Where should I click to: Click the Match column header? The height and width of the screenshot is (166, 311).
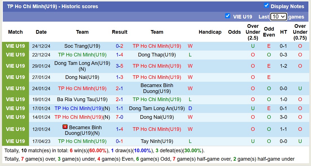pyautogui.click(x=15, y=32)
